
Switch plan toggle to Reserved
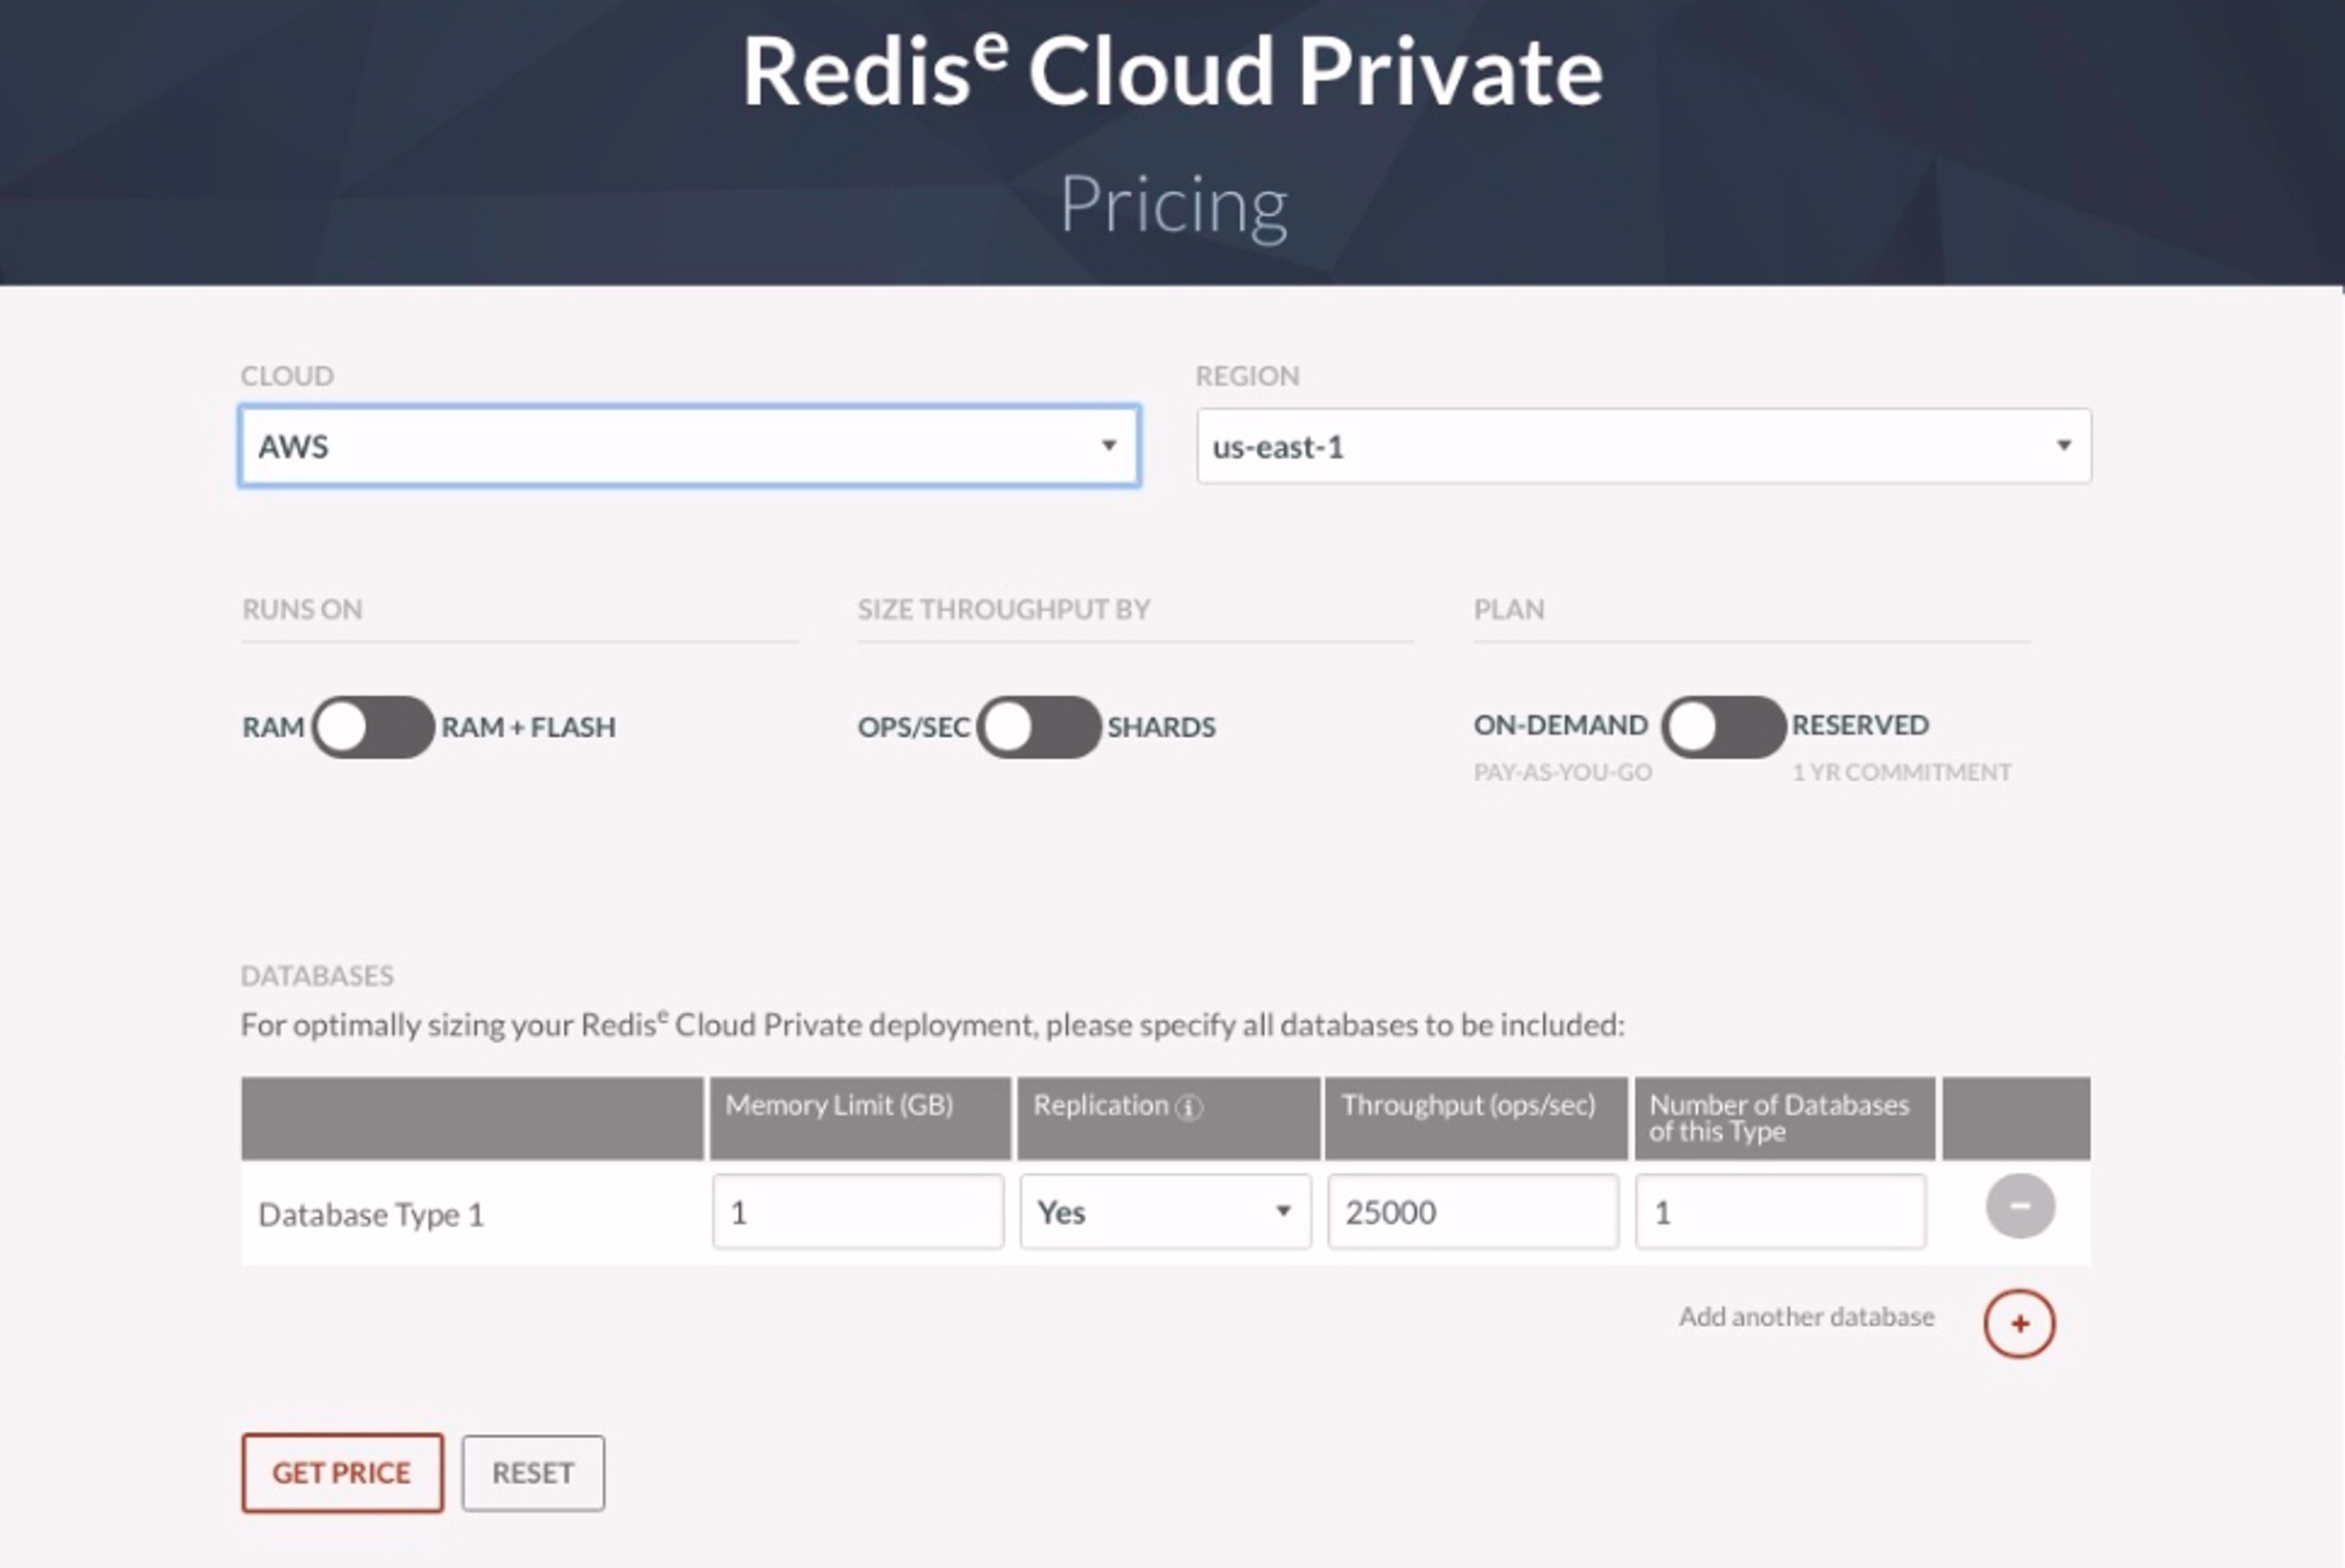point(1722,727)
